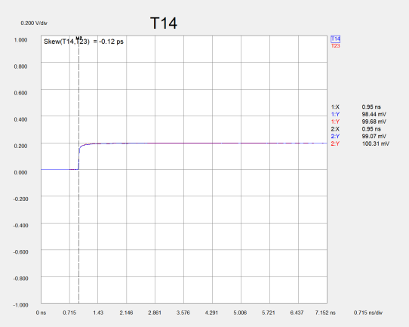
Task: Select the blue 2:Y marker readout label
Action: pos(335,136)
